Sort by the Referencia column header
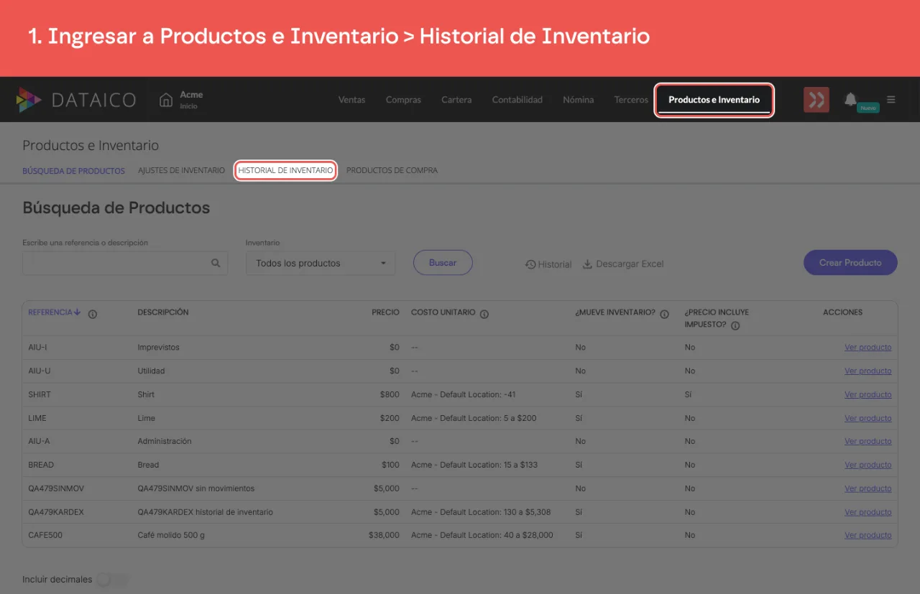Screen dimensions: 920x594 point(55,312)
